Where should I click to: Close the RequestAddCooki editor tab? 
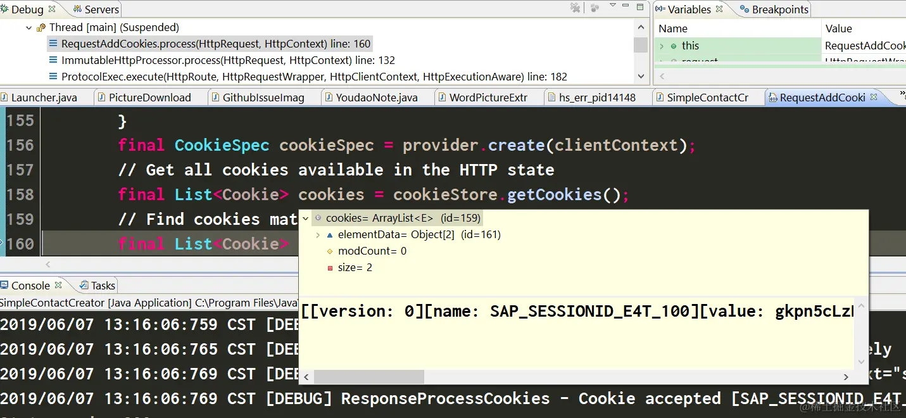[874, 98]
